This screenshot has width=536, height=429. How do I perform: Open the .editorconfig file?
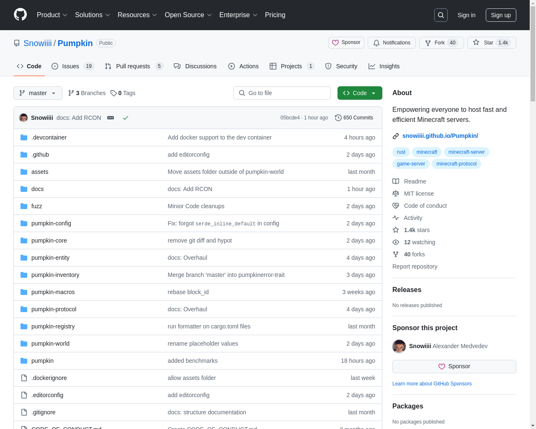(x=47, y=395)
